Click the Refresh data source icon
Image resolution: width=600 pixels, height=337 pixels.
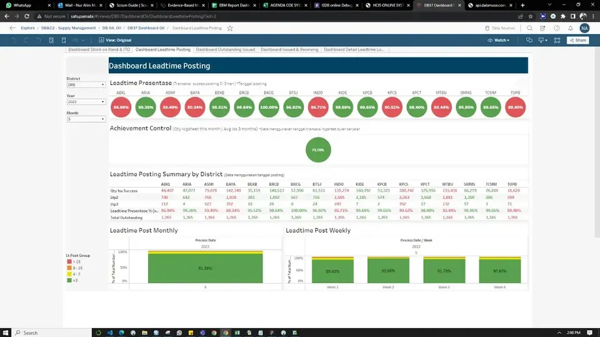coord(51,40)
